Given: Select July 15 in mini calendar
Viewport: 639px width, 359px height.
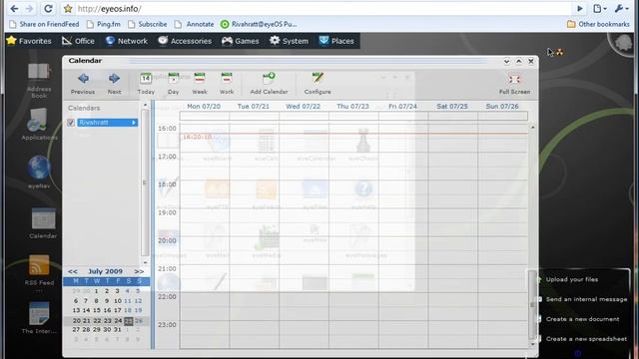Looking at the screenshot, I should (x=97, y=310).
